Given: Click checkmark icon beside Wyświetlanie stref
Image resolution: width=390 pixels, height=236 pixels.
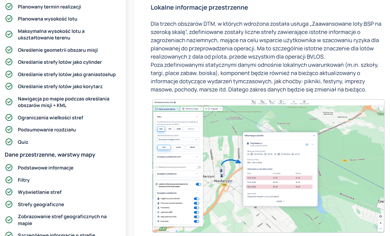Looking at the screenshot, I should (x=9, y=192).
